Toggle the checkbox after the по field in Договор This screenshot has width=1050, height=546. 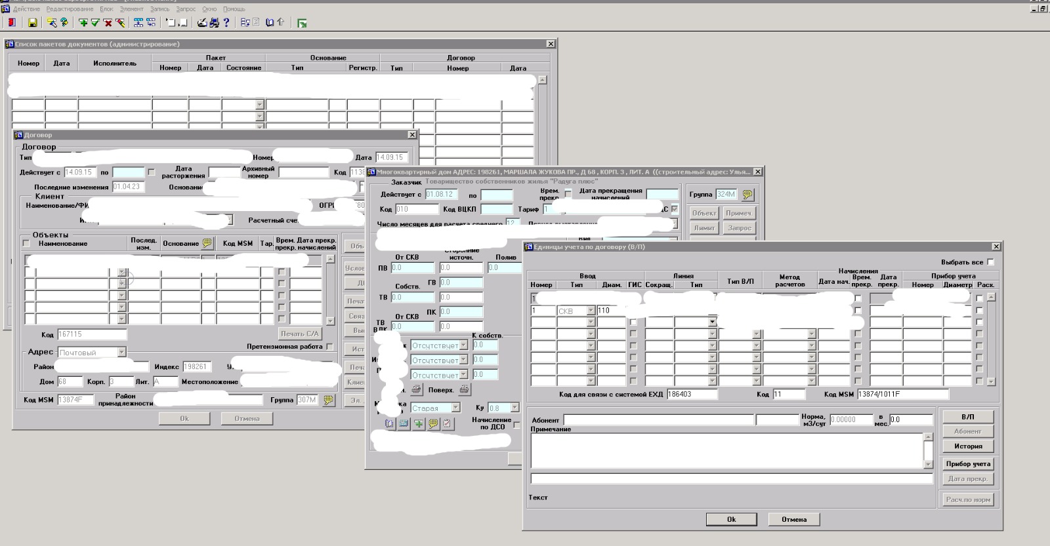click(152, 172)
